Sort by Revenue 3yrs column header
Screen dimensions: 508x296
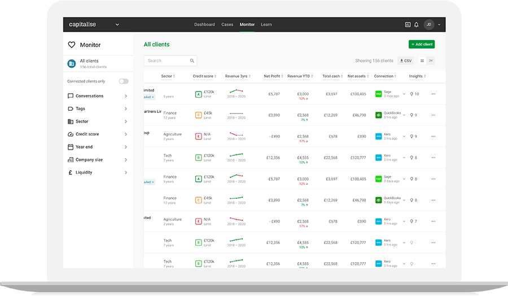(238, 76)
